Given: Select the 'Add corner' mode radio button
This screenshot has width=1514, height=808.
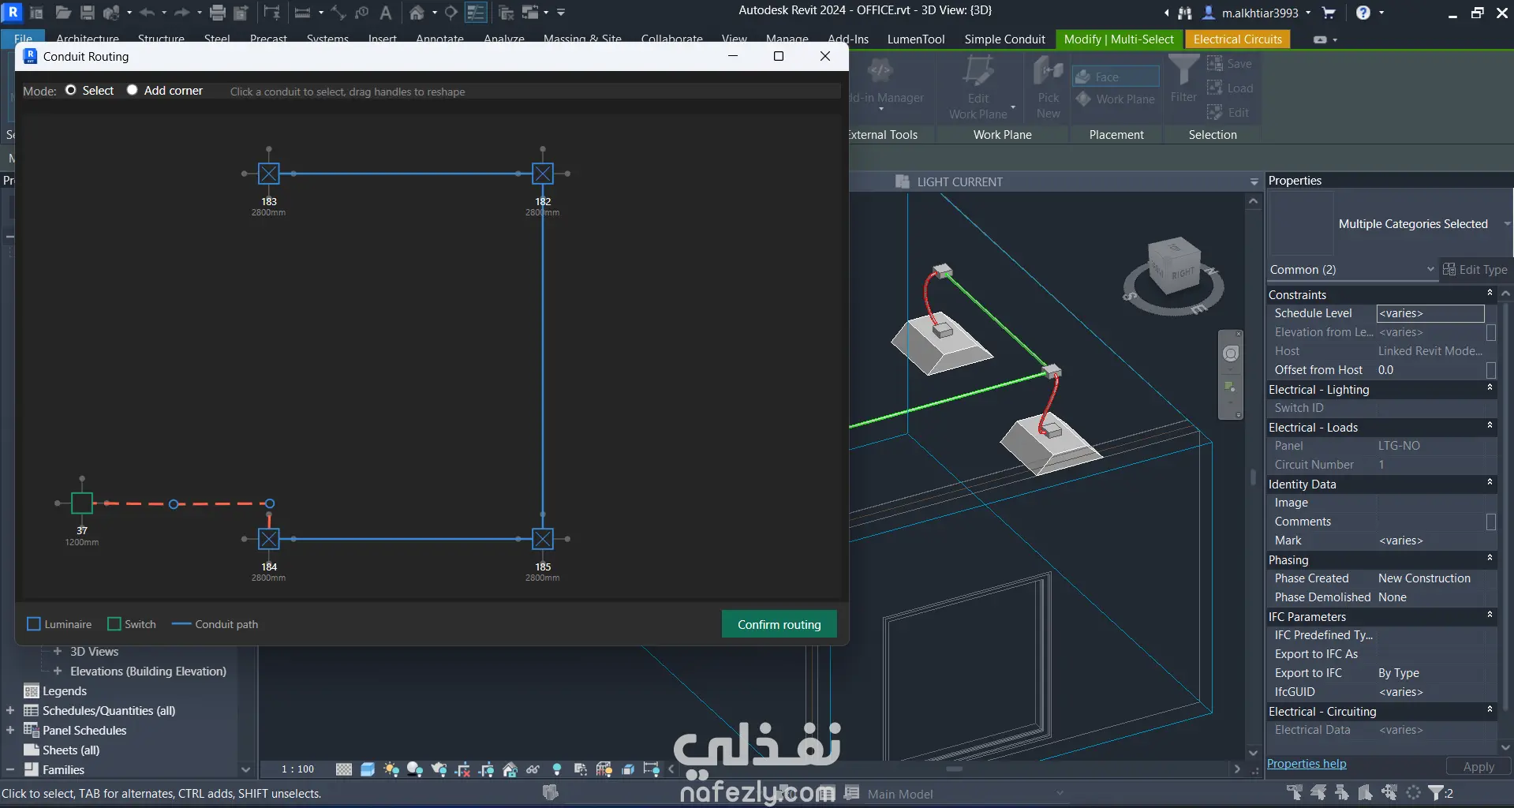Looking at the screenshot, I should [132, 90].
